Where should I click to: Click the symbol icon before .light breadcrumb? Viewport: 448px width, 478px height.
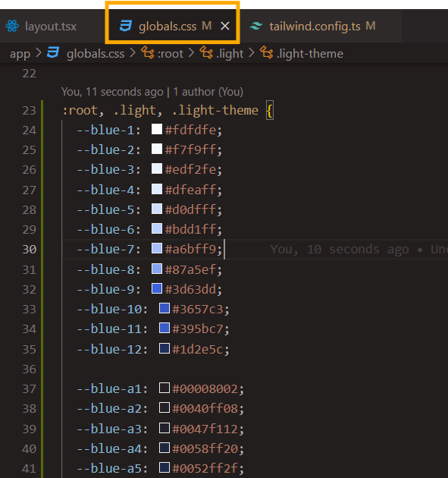point(206,53)
